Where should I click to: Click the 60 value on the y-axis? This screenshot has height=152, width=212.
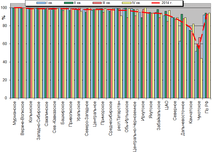[5, 44]
